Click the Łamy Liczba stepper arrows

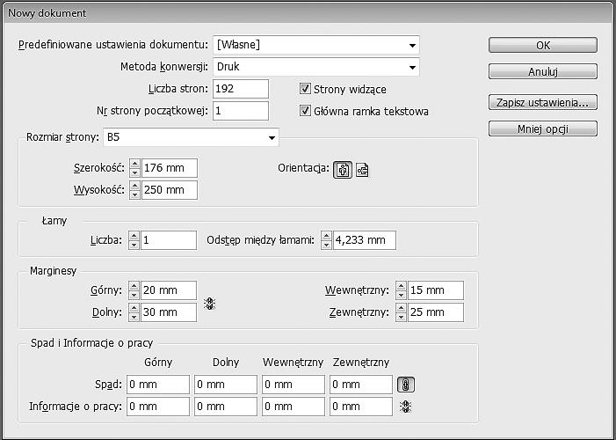pyautogui.click(x=134, y=240)
